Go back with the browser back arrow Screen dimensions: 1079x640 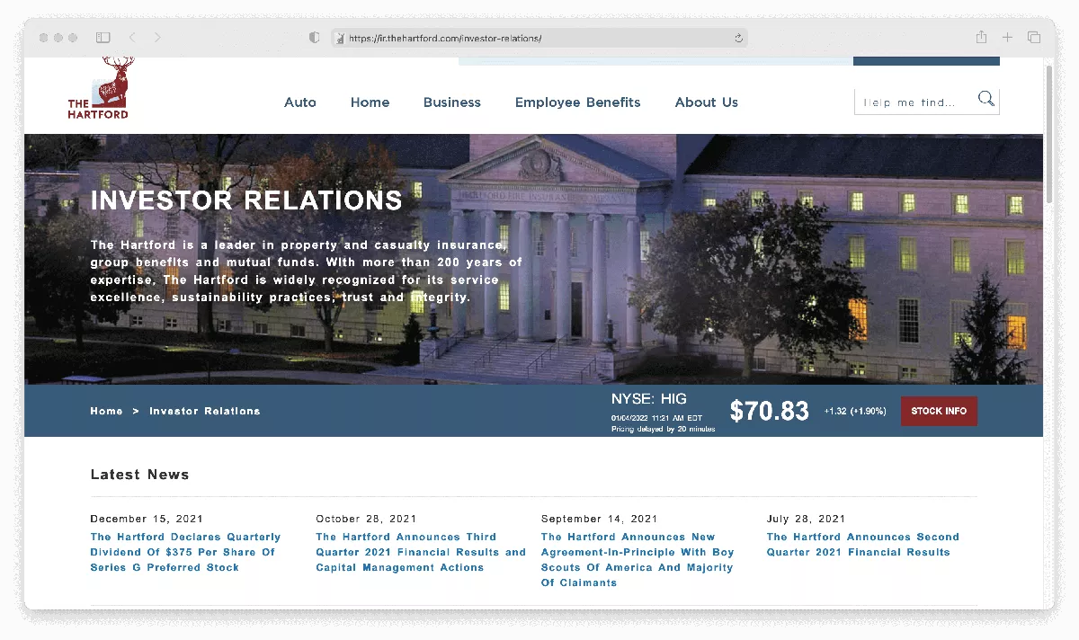coord(132,38)
